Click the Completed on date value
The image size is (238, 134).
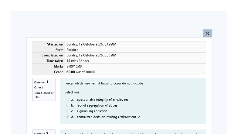coord(91,55)
